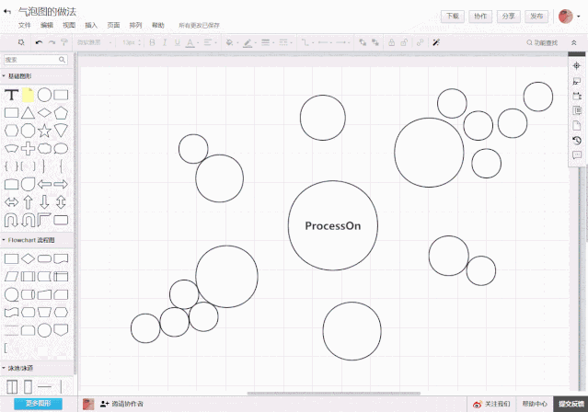Image resolution: width=588 pixels, height=412 pixels.
Task: Bring selected shape to front icon
Action: pos(363,42)
